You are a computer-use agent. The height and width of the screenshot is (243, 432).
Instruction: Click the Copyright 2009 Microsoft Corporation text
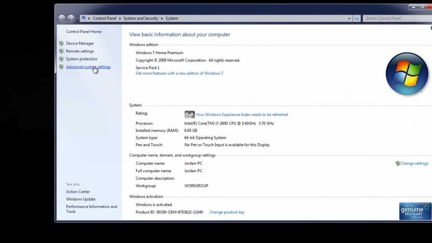pyautogui.click(x=188, y=60)
